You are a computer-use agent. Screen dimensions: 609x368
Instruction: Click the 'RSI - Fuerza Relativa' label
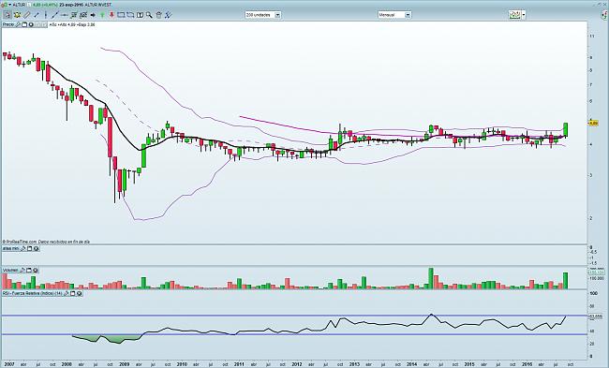click(33, 294)
